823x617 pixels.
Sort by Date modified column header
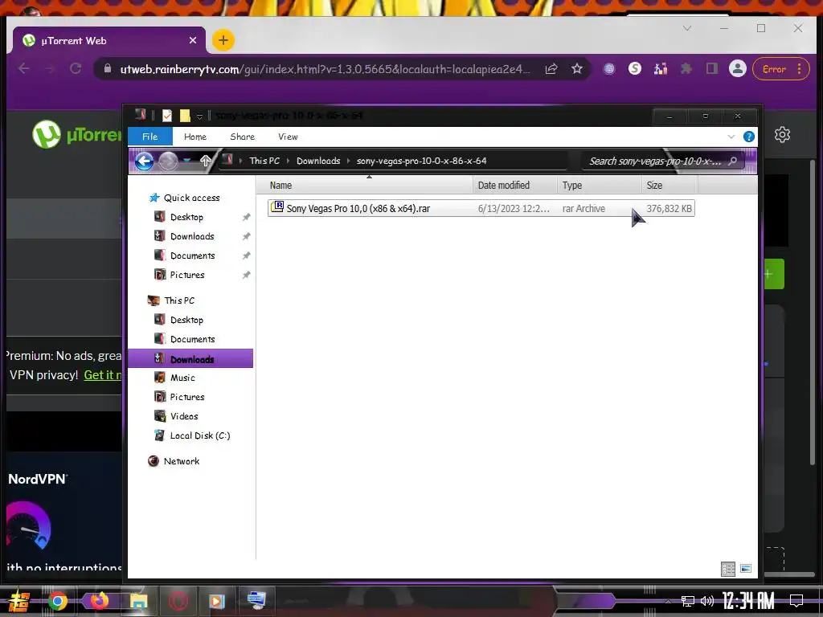(515, 186)
